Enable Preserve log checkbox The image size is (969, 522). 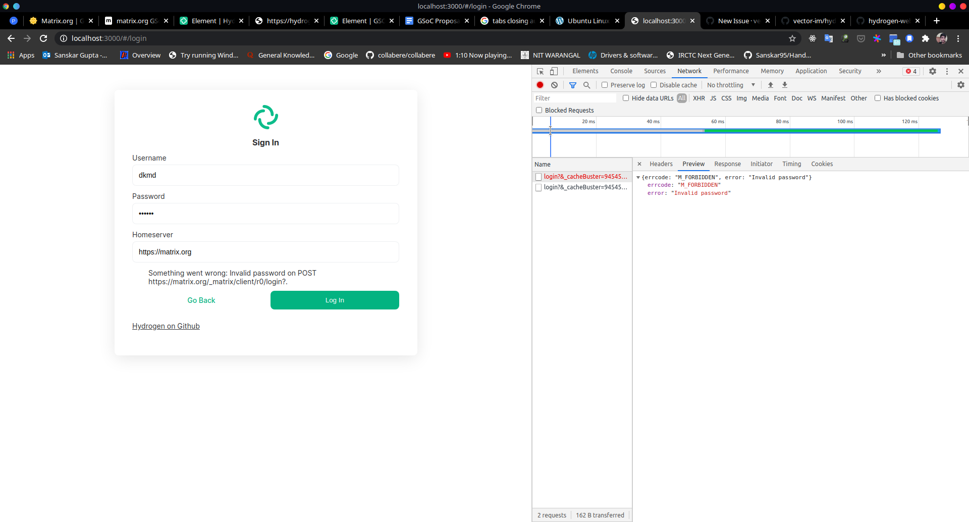coord(605,85)
